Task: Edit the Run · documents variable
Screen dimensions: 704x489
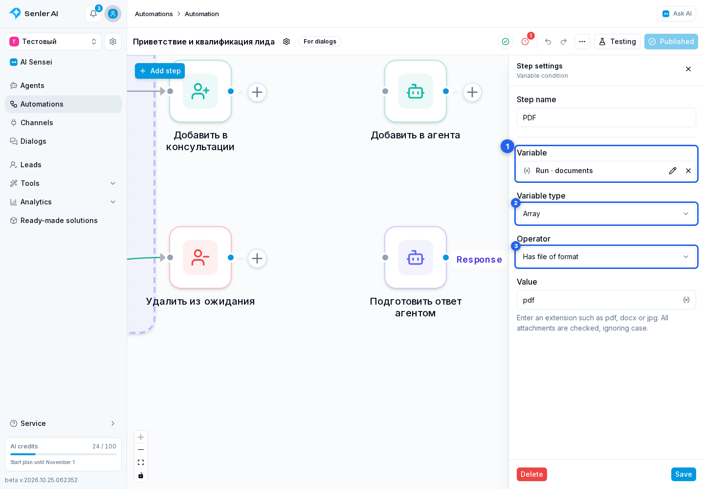Action: click(x=673, y=171)
